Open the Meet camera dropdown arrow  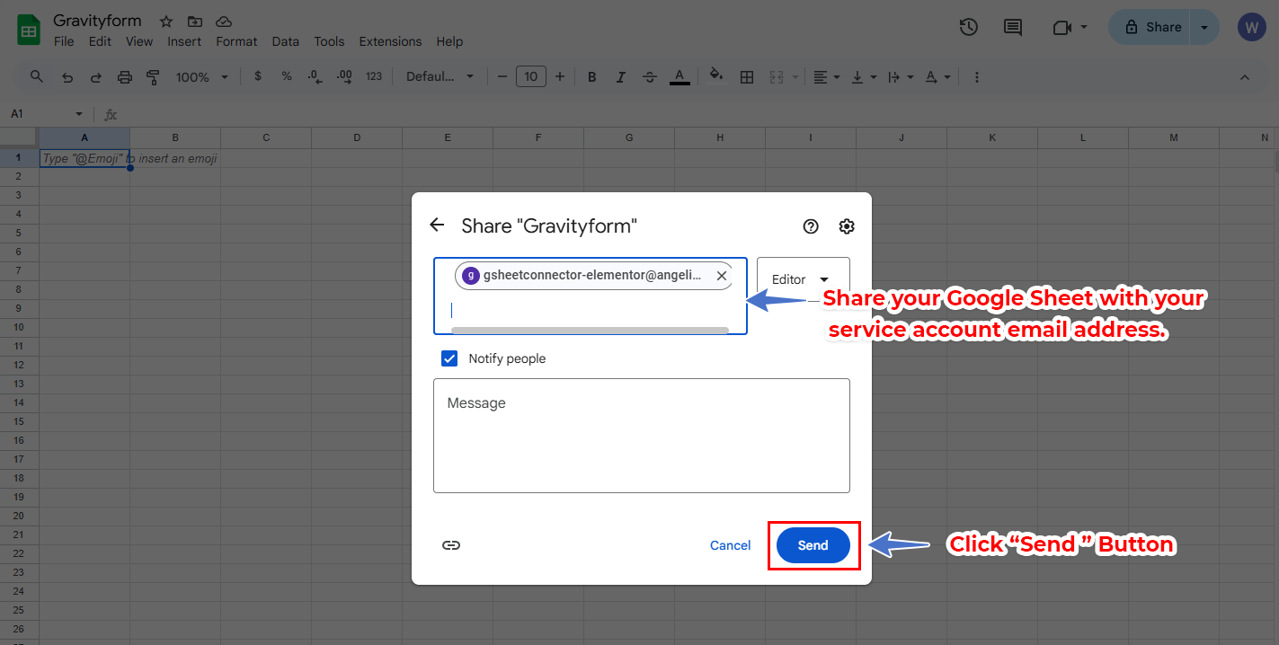(1084, 27)
